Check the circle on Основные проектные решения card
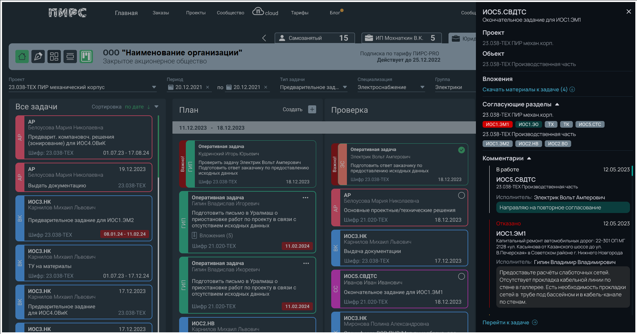 pos(462,196)
